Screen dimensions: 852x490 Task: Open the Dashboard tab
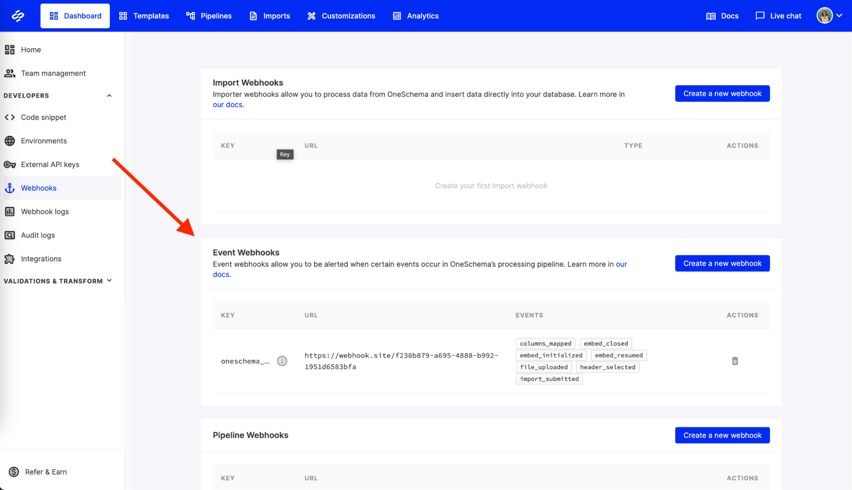(75, 16)
